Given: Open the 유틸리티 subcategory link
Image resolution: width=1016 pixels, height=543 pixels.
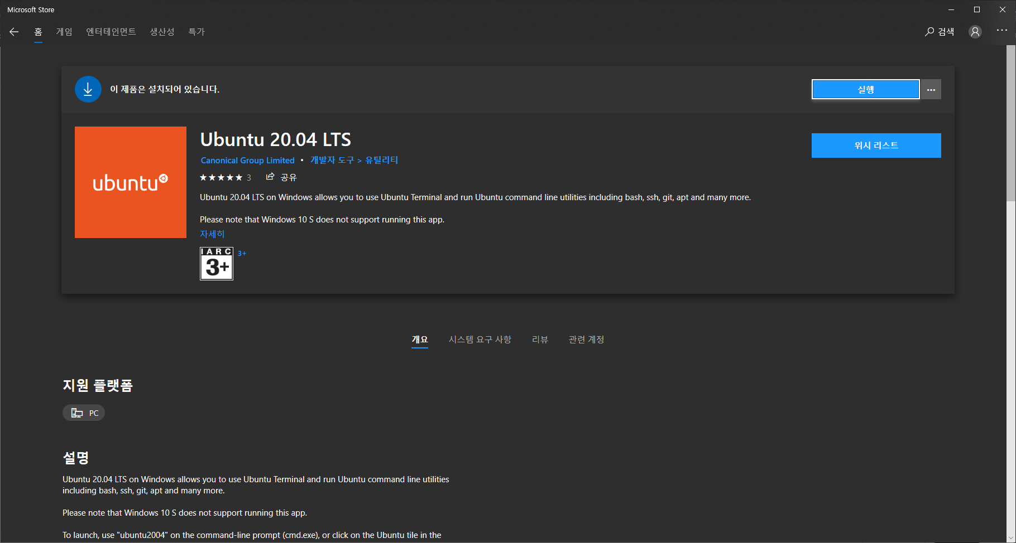Looking at the screenshot, I should pyautogui.click(x=381, y=161).
